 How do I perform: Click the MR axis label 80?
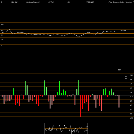point(131,80)
